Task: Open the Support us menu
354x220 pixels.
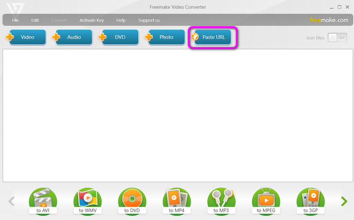Action: point(149,20)
